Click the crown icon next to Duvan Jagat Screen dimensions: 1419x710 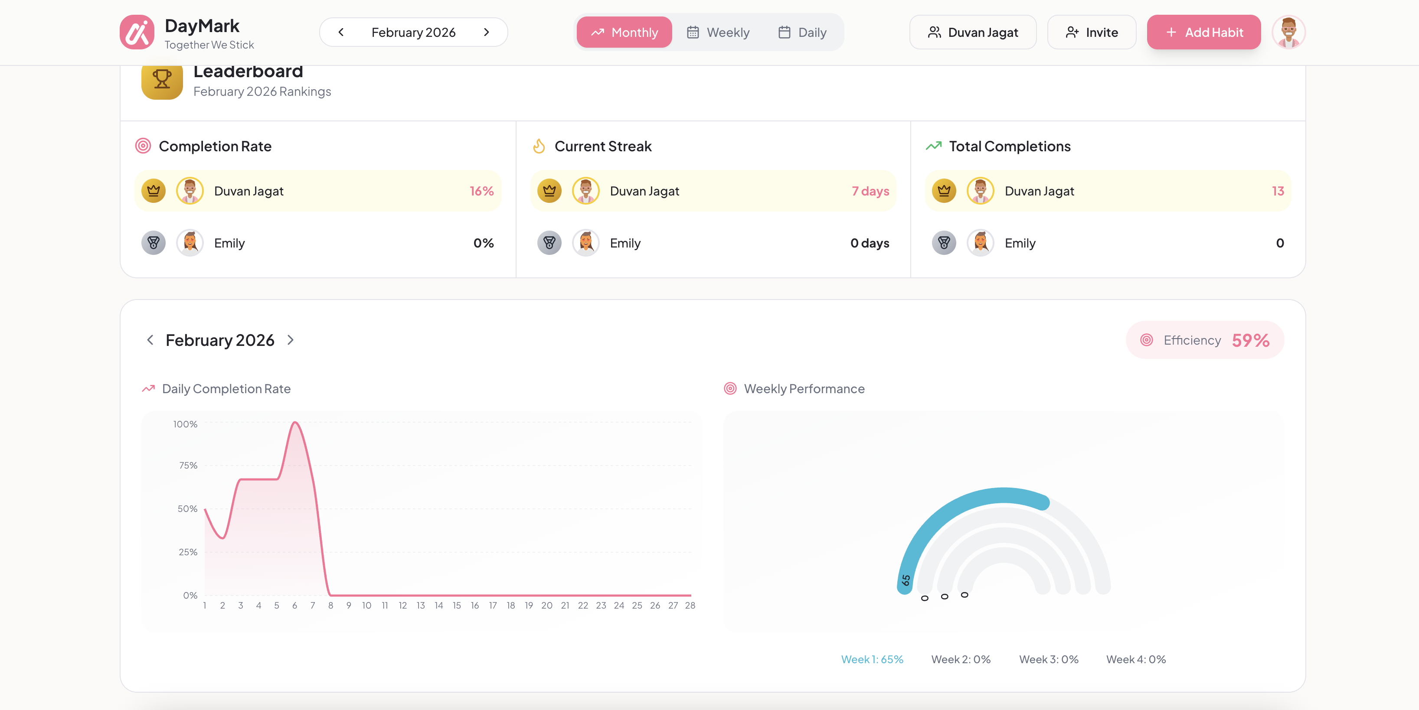tap(153, 190)
